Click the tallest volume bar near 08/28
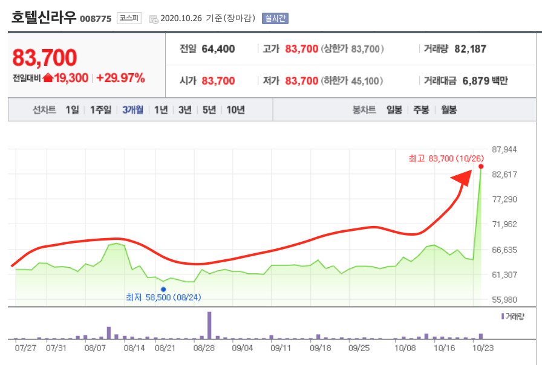This screenshot has height=365, width=542. click(209, 325)
